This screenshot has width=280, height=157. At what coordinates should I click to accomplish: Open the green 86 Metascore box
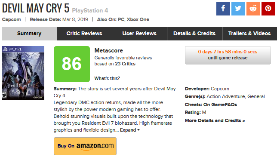pyautogui.click(x=72, y=64)
